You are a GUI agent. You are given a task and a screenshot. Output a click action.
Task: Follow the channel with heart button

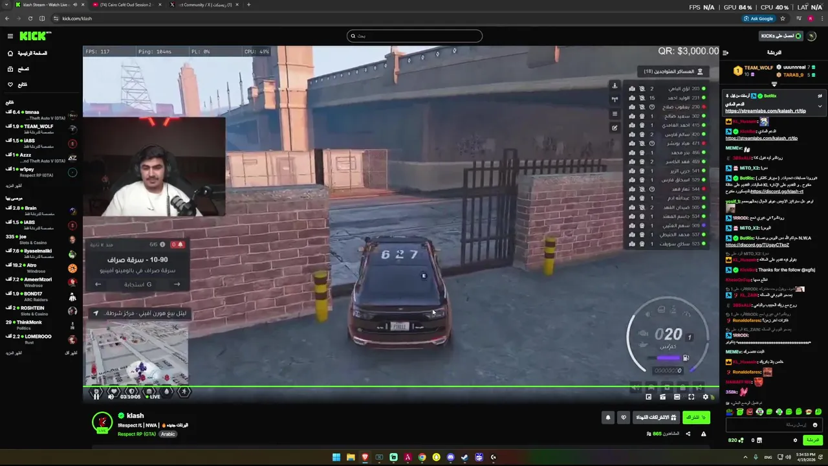(x=624, y=417)
